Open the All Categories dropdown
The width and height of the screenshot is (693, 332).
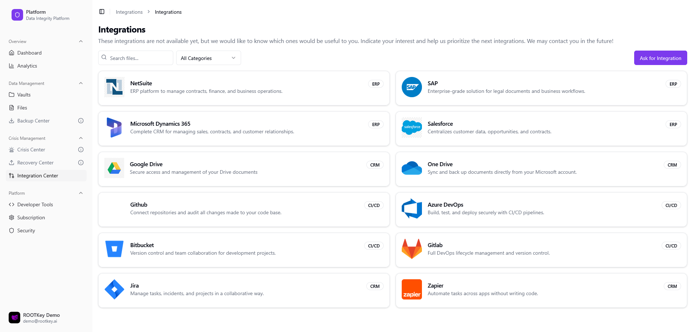(x=208, y=58)
